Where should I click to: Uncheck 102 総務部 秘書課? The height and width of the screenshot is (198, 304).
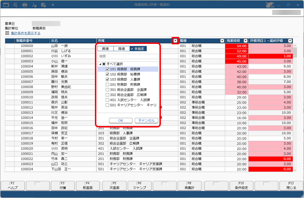click(107, 74)
